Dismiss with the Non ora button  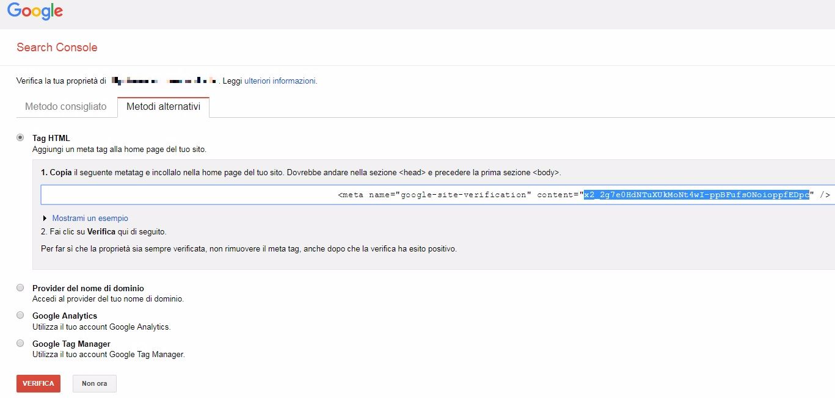tap(95, 383)
